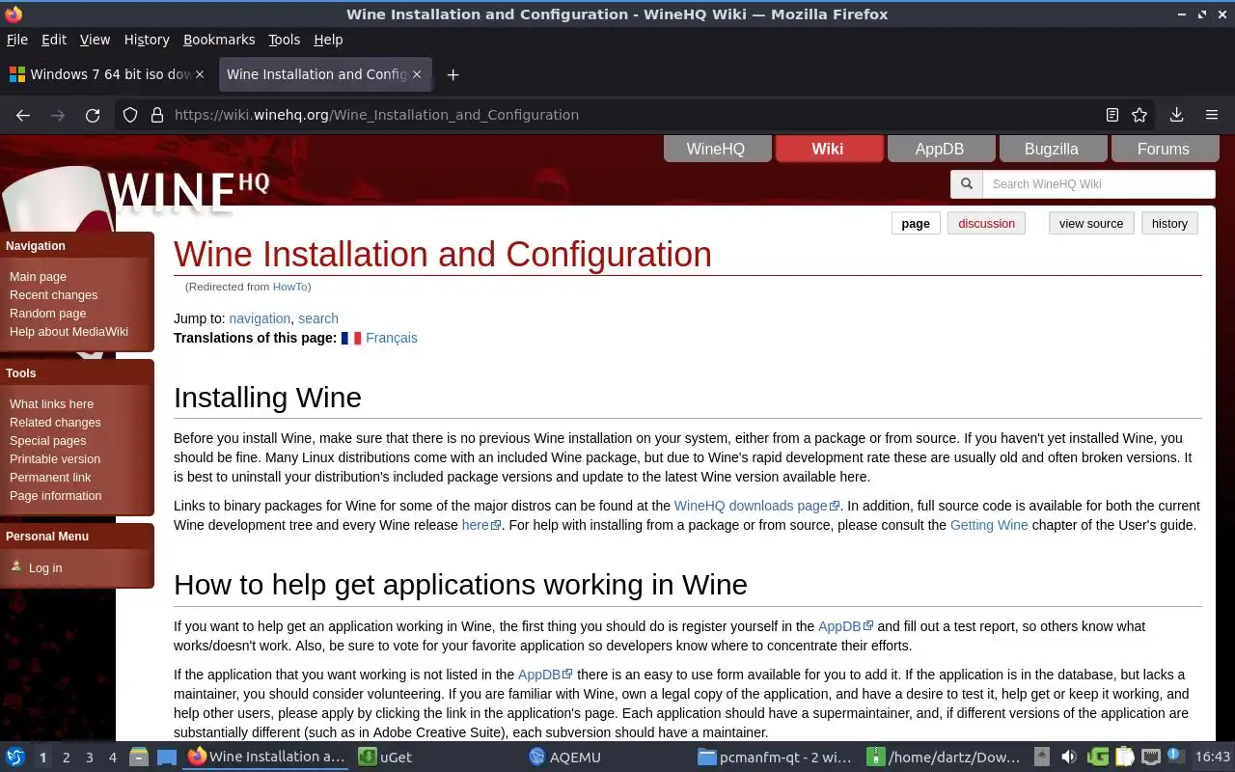Click the Firefox logo in title bar
This screenshot has width=1235, height=772.
[13, 14]
